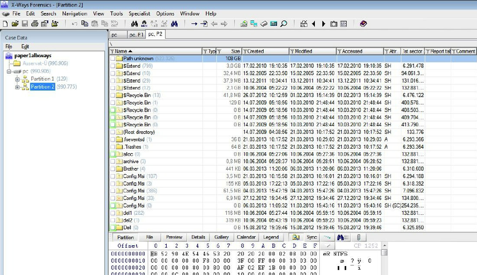Viewport: 477px width, 275px height.
Task: Tick the checkbox for Config.Msi (107) row
Action: 113,176
